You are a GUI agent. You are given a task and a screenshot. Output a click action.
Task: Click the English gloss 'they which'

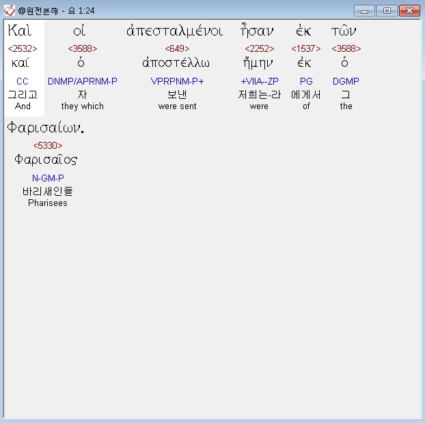point(83,106)
